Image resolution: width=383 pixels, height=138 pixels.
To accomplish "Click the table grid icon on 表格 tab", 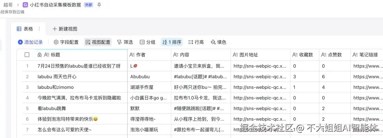I will (x=19, y=29).
